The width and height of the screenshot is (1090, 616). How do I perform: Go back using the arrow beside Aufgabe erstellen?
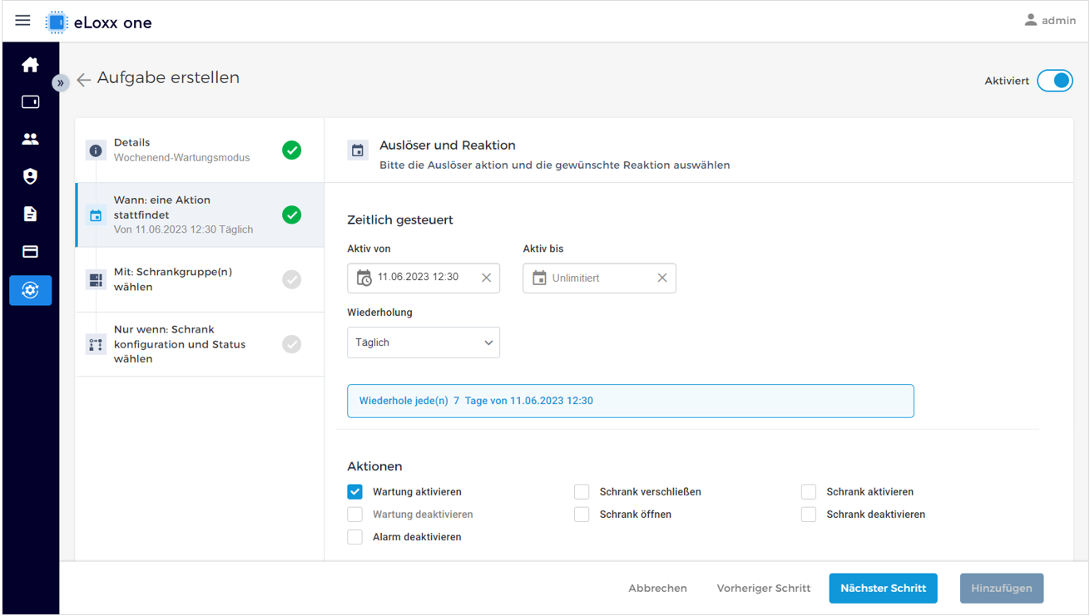83,80
